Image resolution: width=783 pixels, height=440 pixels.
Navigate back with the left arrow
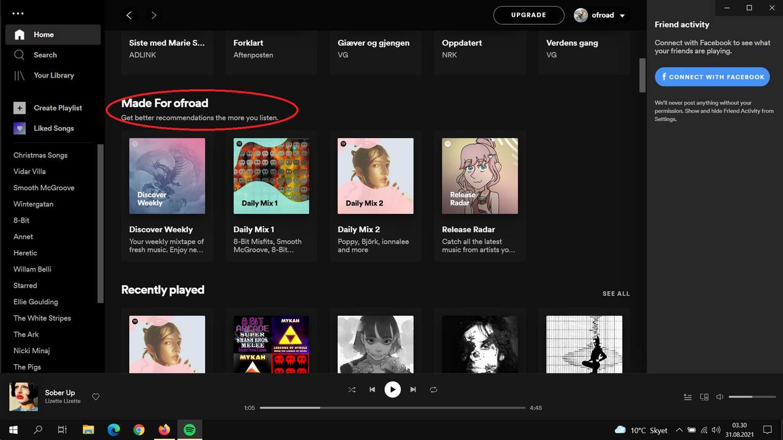[x=129, y=15]
